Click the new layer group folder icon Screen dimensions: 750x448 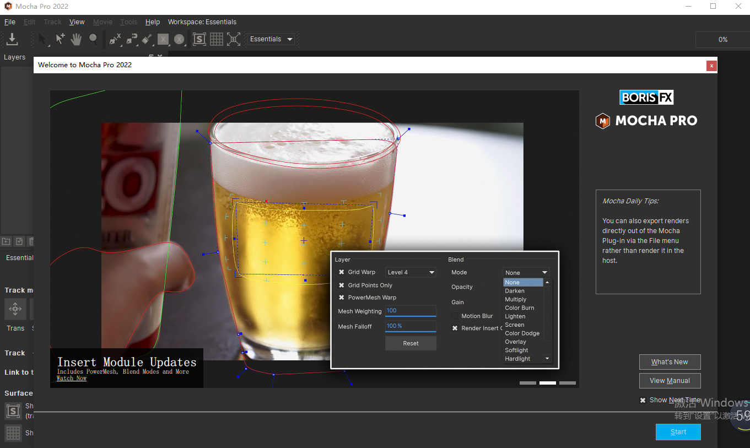(x=6, y=241)
